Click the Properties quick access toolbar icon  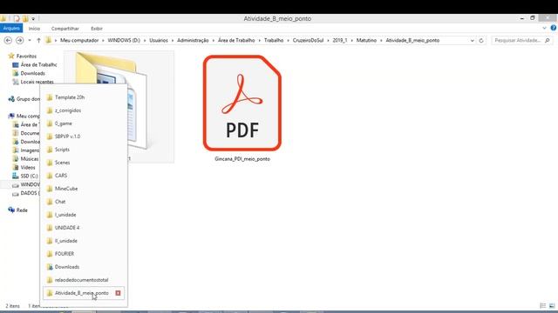[x=17, y=18]
